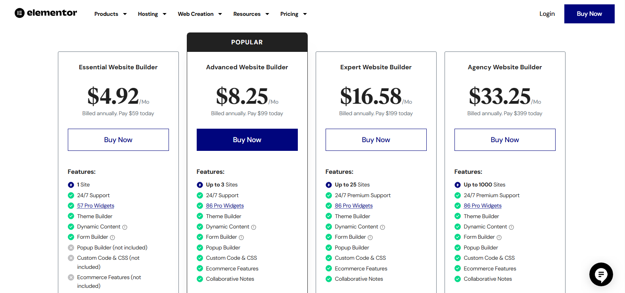Click info icon next to Agency Form Builder
The image size is (625, 293).
[x=499, y=238]
